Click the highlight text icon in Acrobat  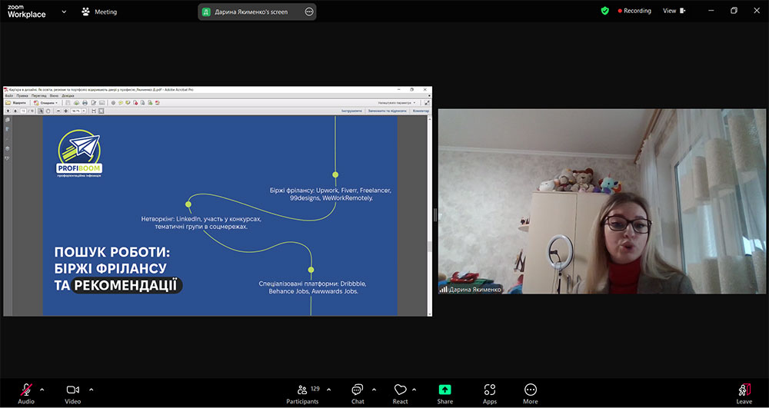click(128, 103)
